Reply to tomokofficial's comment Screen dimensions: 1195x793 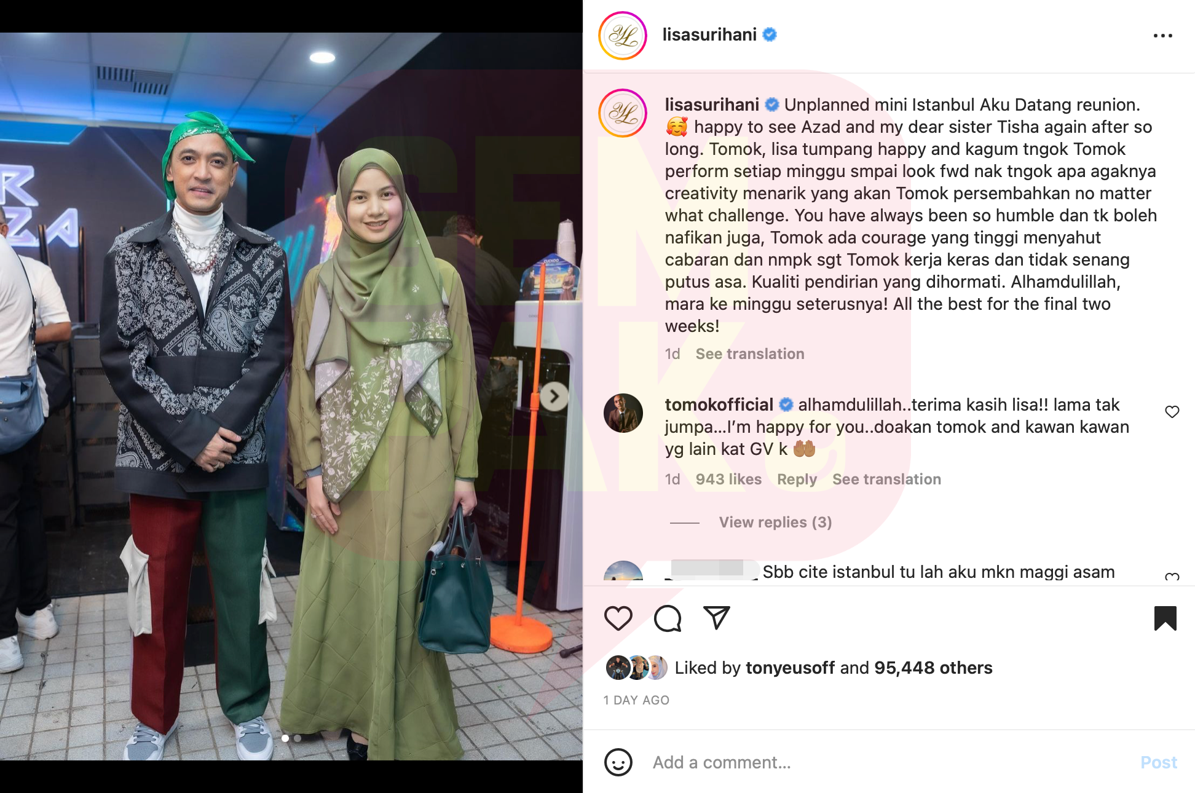point(797,479)
